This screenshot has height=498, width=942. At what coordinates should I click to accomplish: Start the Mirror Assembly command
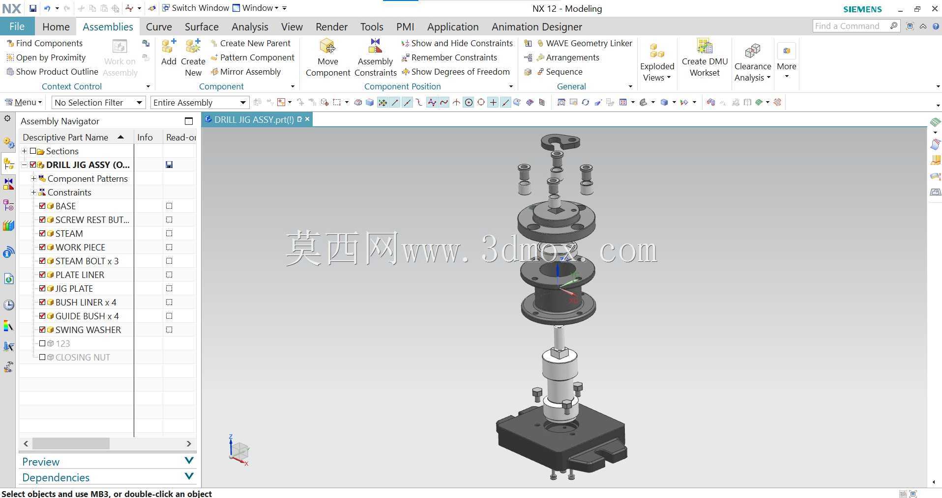tap(245, 72)
